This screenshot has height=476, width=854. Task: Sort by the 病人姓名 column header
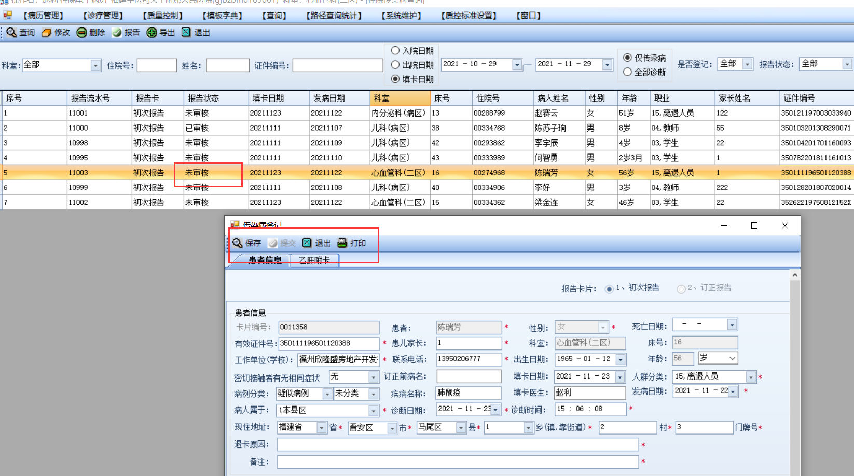point(559,98)
